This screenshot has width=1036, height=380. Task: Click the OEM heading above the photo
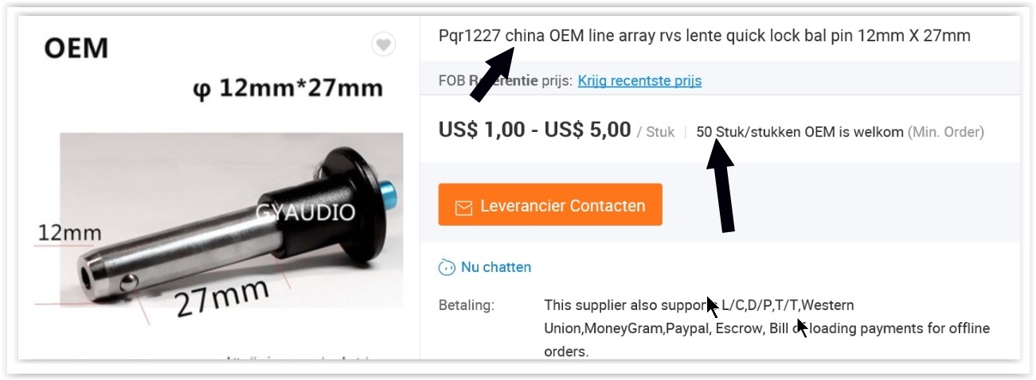coord(76,48)
